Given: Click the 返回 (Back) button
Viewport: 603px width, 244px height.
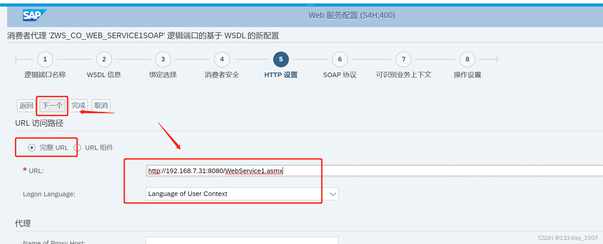Looking at the screenshot, I should [x=26, y=106].
